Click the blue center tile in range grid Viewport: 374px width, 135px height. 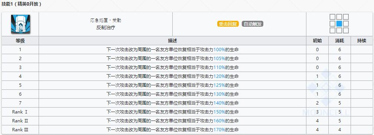pyautogui.click(x=339, y=24)
